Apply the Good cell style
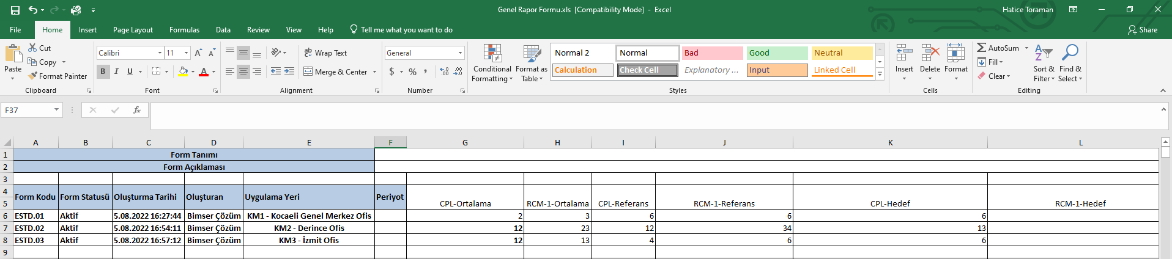The height and width of the screenshot is (259, 1172). [x=777, y=53]
